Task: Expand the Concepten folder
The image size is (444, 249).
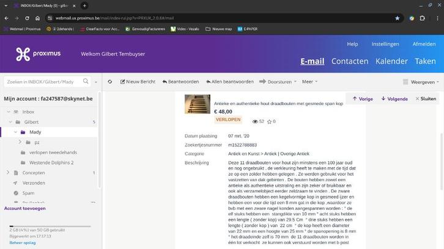Action: pyautogui.click(x=9, y=173)
